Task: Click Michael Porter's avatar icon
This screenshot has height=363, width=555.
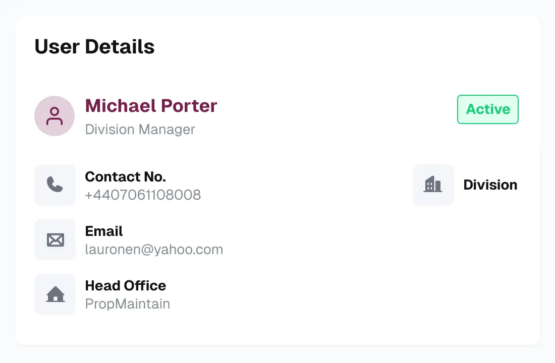Action: pyautogui.click(x=54, y=116)
